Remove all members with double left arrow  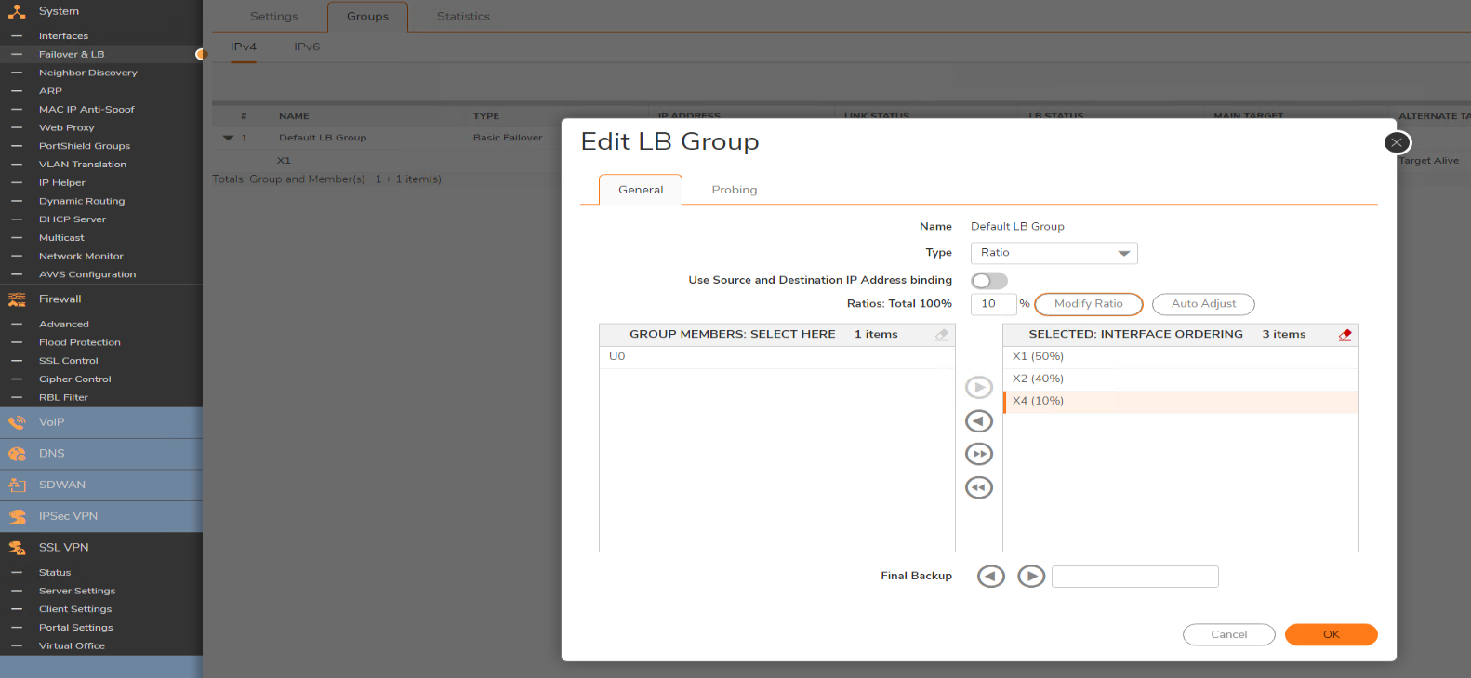(x=979, y=487)
